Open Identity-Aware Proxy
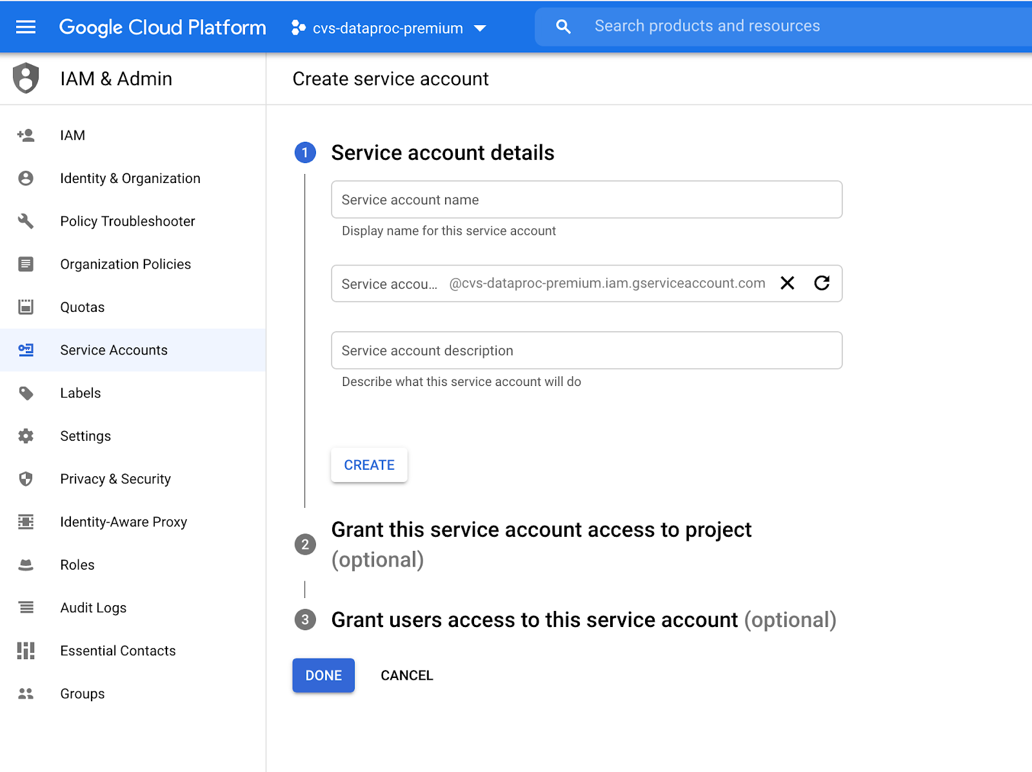This screenshot has width=1032, height=772. coord(133,522)
